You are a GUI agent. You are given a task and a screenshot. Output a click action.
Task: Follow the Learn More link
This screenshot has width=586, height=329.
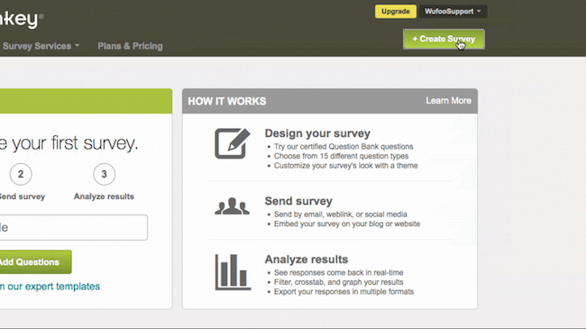pos(448,101)
